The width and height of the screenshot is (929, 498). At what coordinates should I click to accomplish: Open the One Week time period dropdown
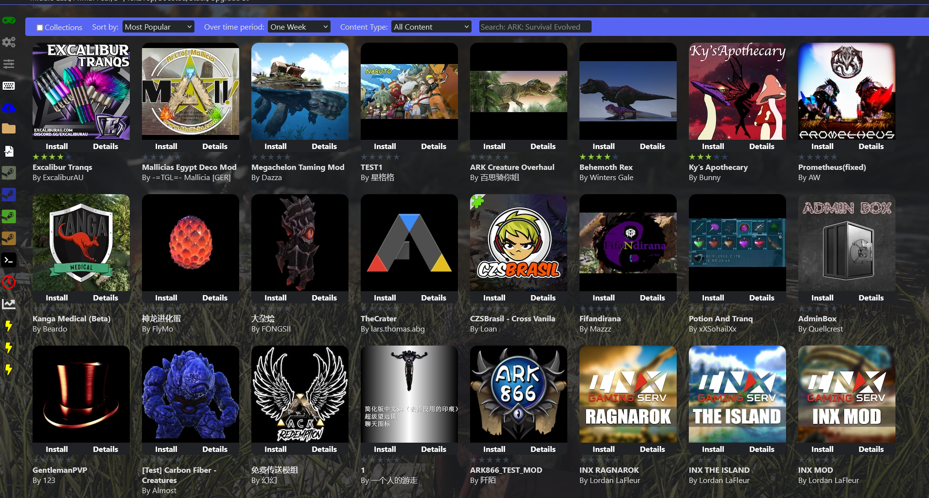coord(299,27)
